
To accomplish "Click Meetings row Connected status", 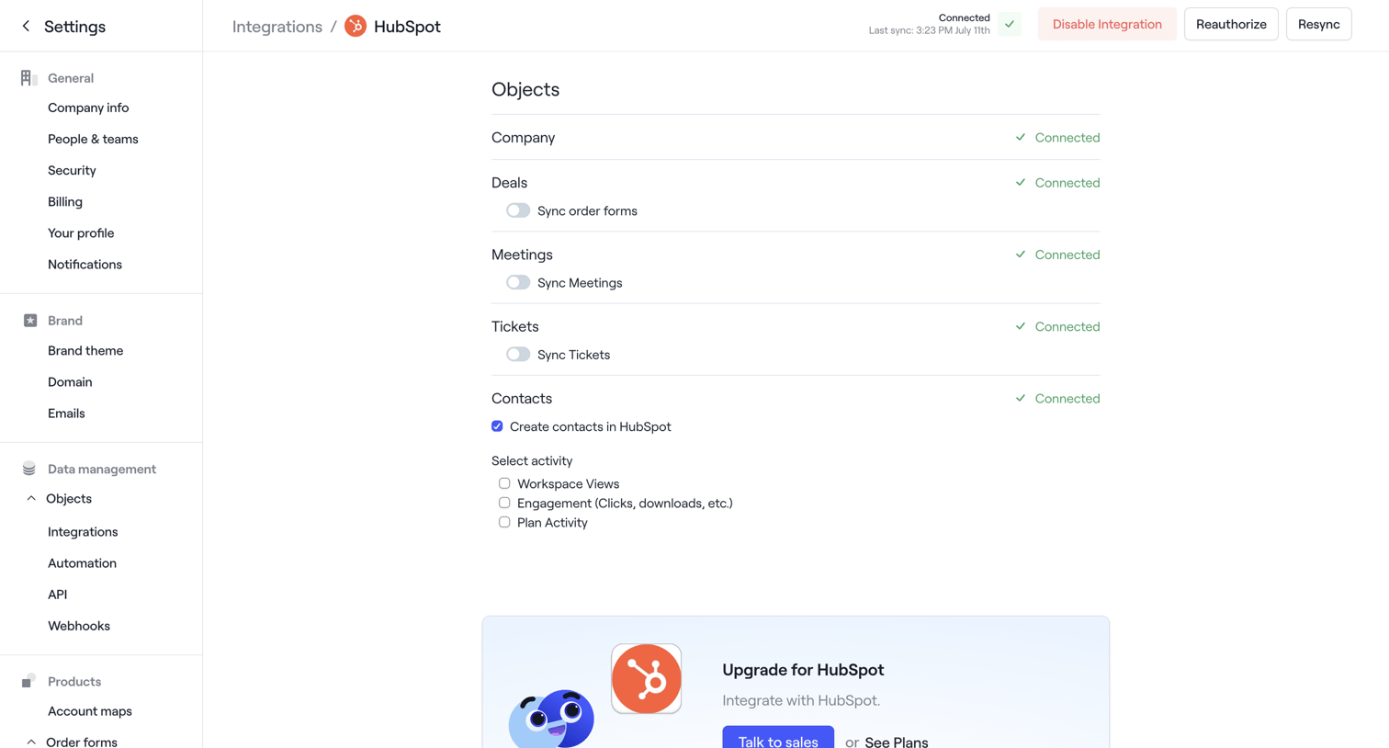I will [x=1057, y=255].
